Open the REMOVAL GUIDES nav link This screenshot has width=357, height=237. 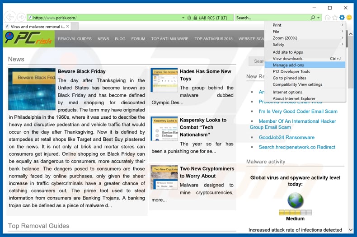(75, 39)
